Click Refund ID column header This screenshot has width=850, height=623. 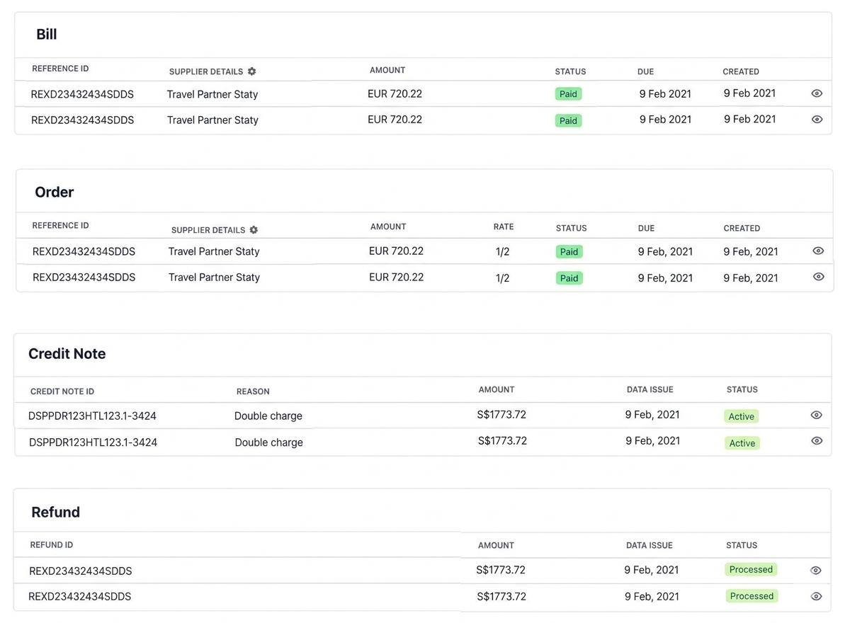(52, 545)
